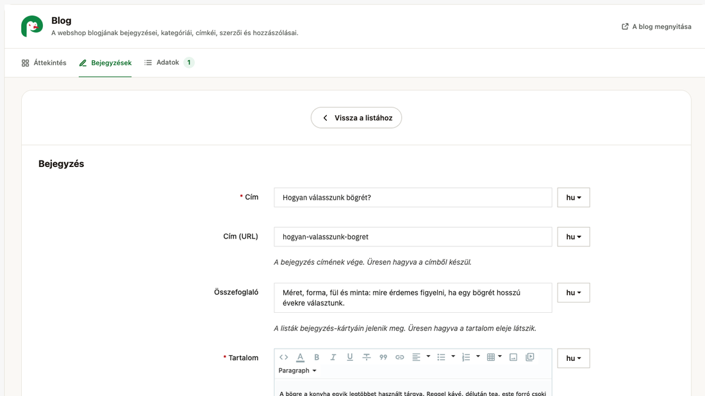705x396 pixels.
Task: Open the hu language dropdown for Cím
Action: point(573,198)
